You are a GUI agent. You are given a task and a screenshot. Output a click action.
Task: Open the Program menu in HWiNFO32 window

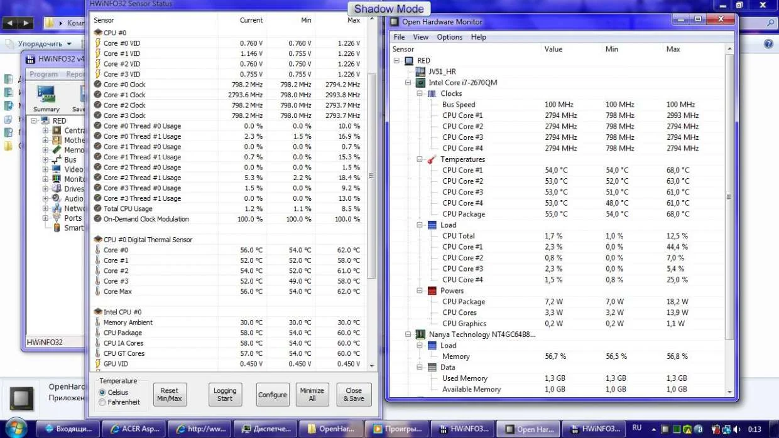44,74
